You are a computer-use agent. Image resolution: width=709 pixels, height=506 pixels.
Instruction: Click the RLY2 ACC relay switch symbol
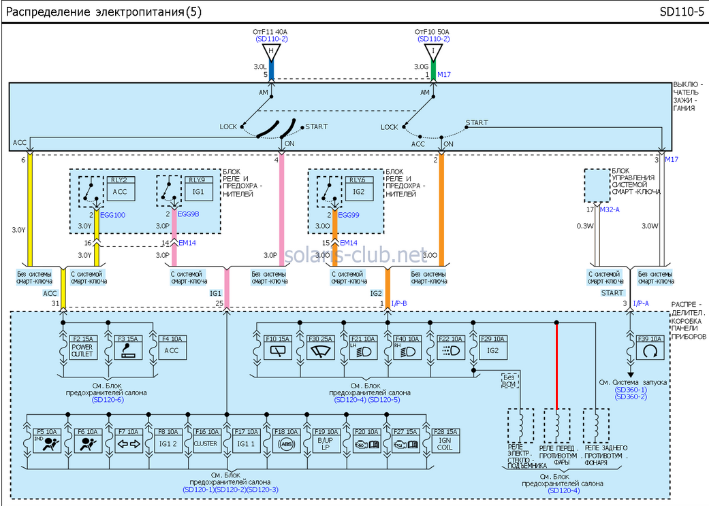coord(91,192)
